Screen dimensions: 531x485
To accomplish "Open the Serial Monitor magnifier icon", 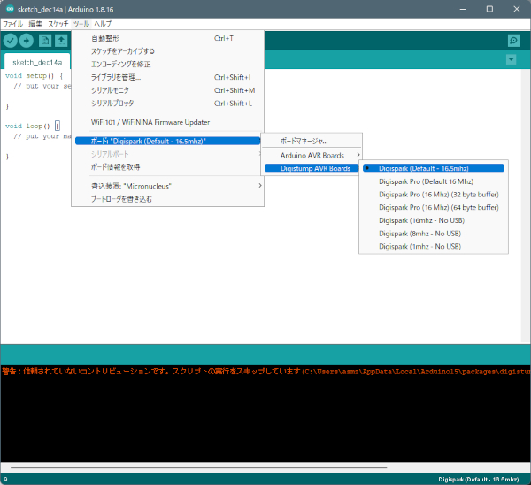I will tap(514, 41).
